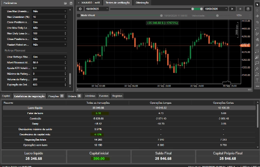Screen dimensions: 260x167
Task: Open Close Positions dropdown set to Sim
Action: (49, 22)
